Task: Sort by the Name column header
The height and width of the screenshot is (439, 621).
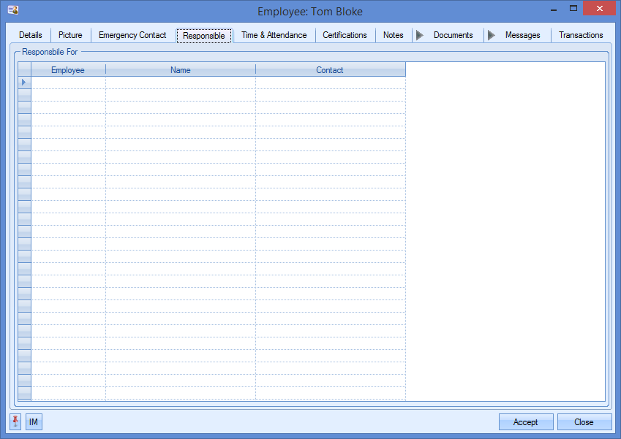Action: pos(181,70)
